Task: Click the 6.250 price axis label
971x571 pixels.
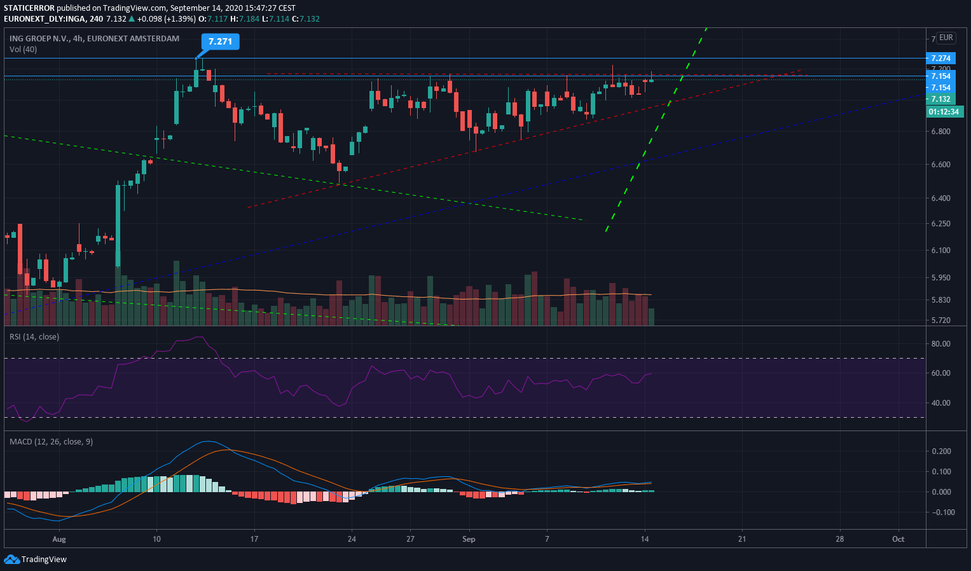Action: [x=940, y=224]
